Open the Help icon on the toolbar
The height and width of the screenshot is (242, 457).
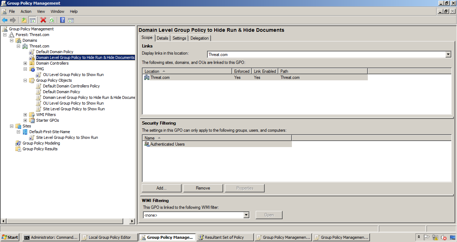62,20
